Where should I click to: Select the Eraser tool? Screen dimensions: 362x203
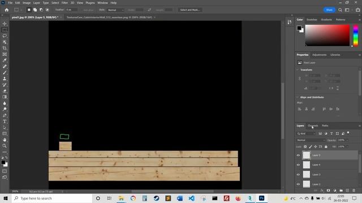click(x=5, y=91)
